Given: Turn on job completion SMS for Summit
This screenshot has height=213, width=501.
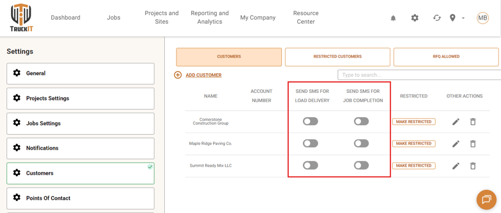Looking at the screenshot, I should [361, 165].
